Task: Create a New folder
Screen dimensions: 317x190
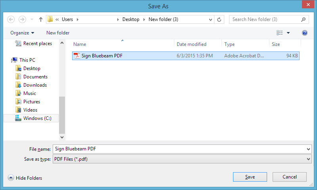Action: coord(58,33)
